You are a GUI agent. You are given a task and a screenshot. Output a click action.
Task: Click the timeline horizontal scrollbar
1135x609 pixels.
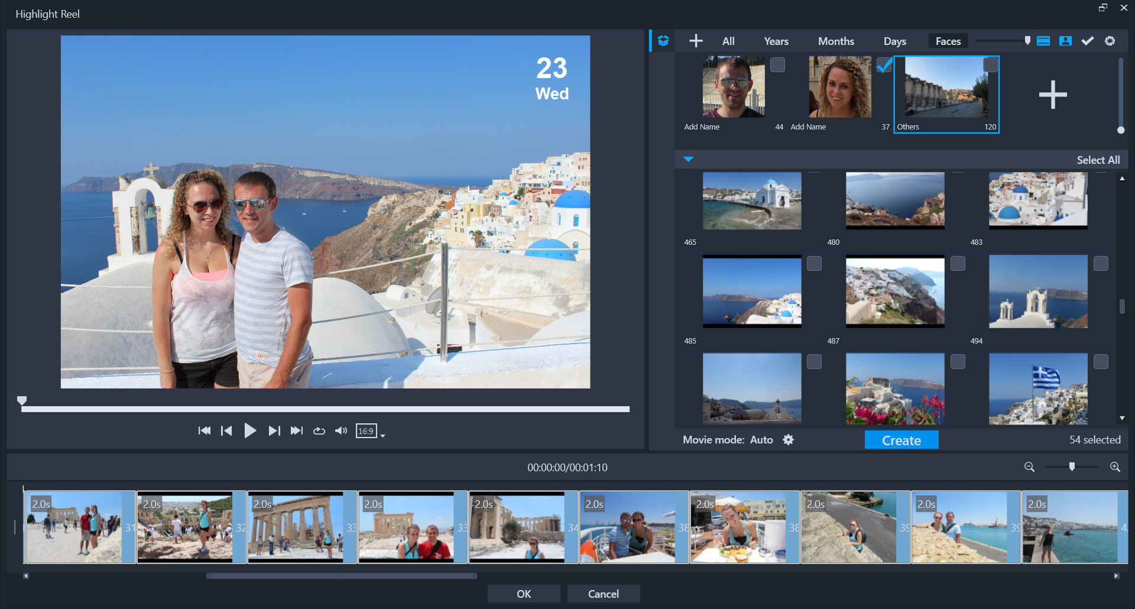point(341,576)
